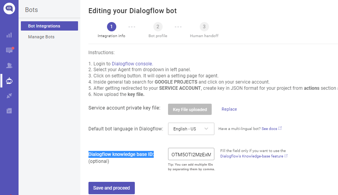338x195 pixels.
Task: Open the integrations plug icon in sidebar
Action: pos(9,96)
